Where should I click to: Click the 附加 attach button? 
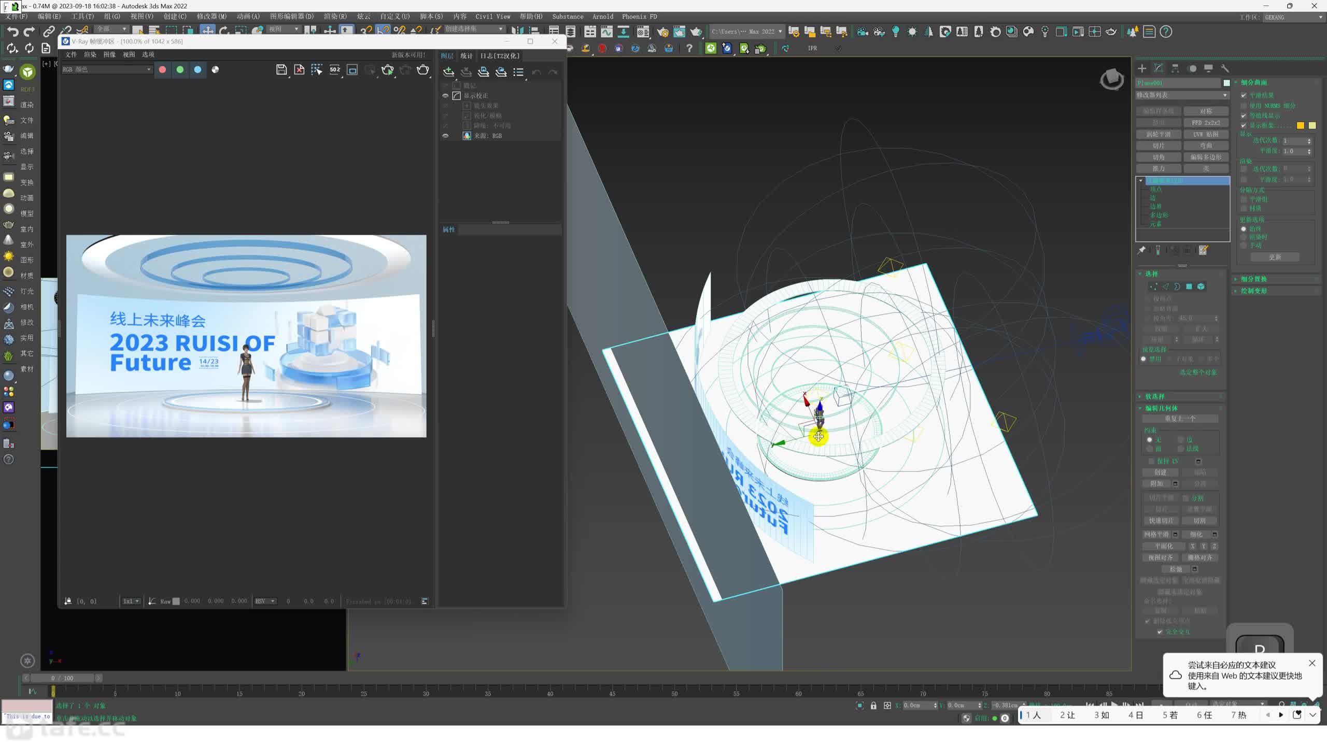1156,484
